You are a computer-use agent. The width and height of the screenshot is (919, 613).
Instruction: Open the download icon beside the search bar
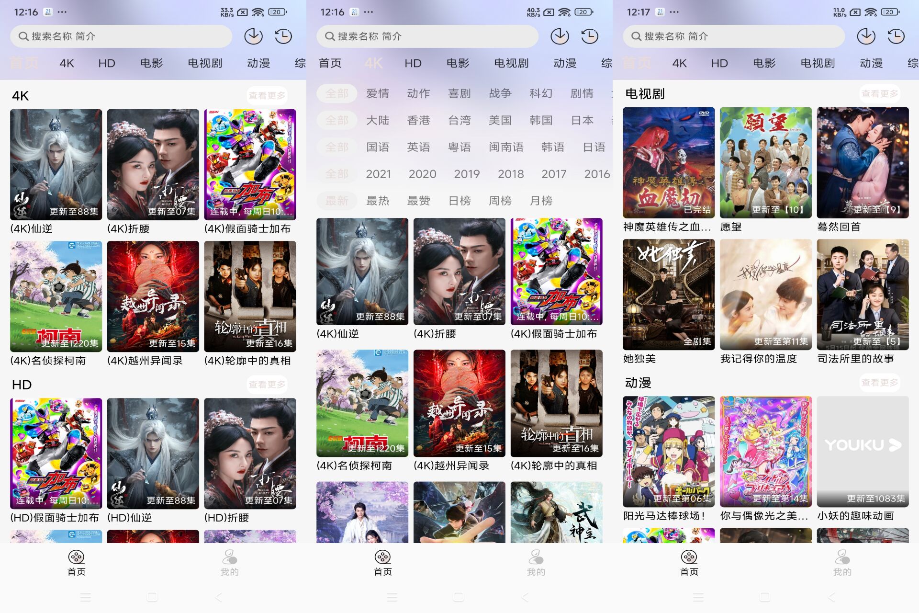coord(253,36)
